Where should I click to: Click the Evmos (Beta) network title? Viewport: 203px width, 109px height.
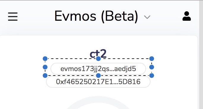point(96,16)
